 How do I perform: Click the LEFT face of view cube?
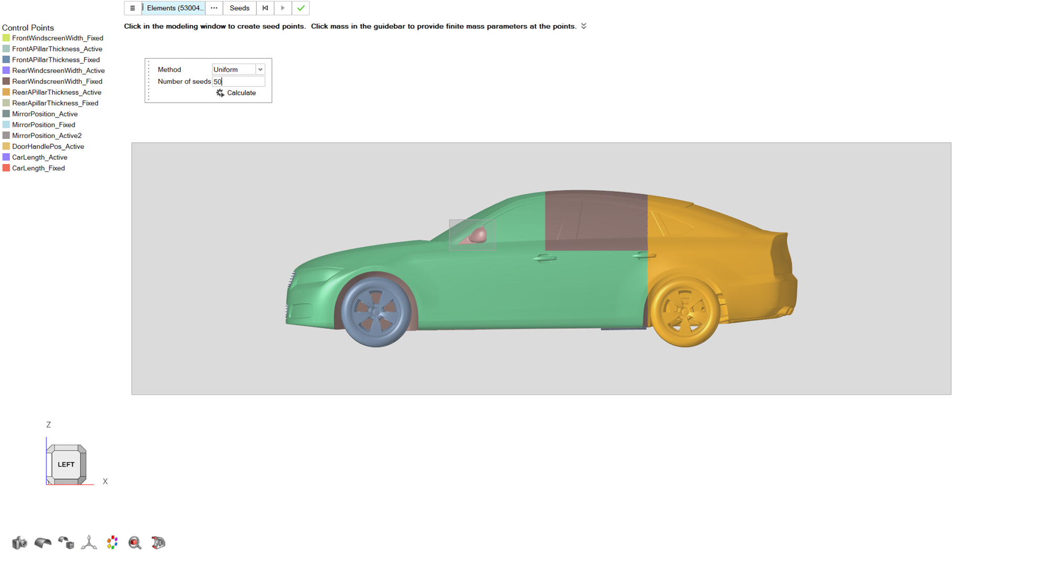[x=66, y=464]
